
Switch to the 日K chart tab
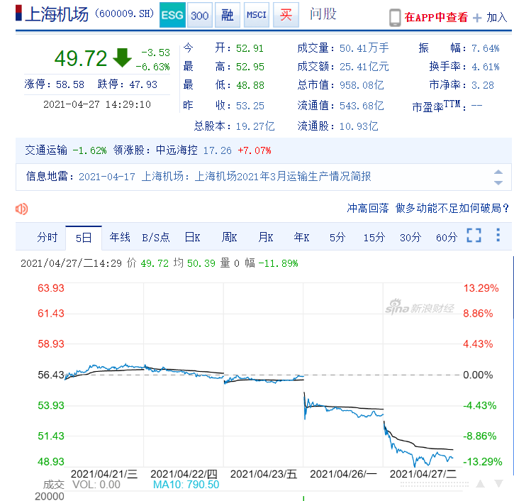[x=192, y=237]
